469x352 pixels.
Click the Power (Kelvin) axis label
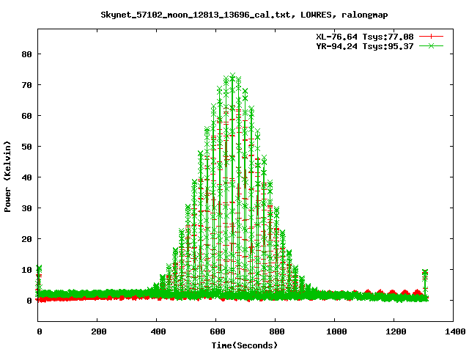tap(7, 177)
